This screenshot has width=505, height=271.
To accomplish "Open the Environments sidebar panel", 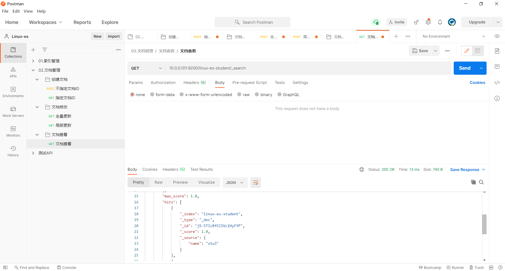I will (13, 92).
